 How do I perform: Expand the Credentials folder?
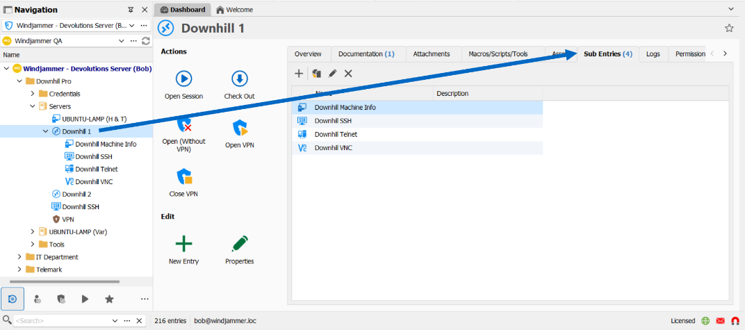[x=33, y=94]
